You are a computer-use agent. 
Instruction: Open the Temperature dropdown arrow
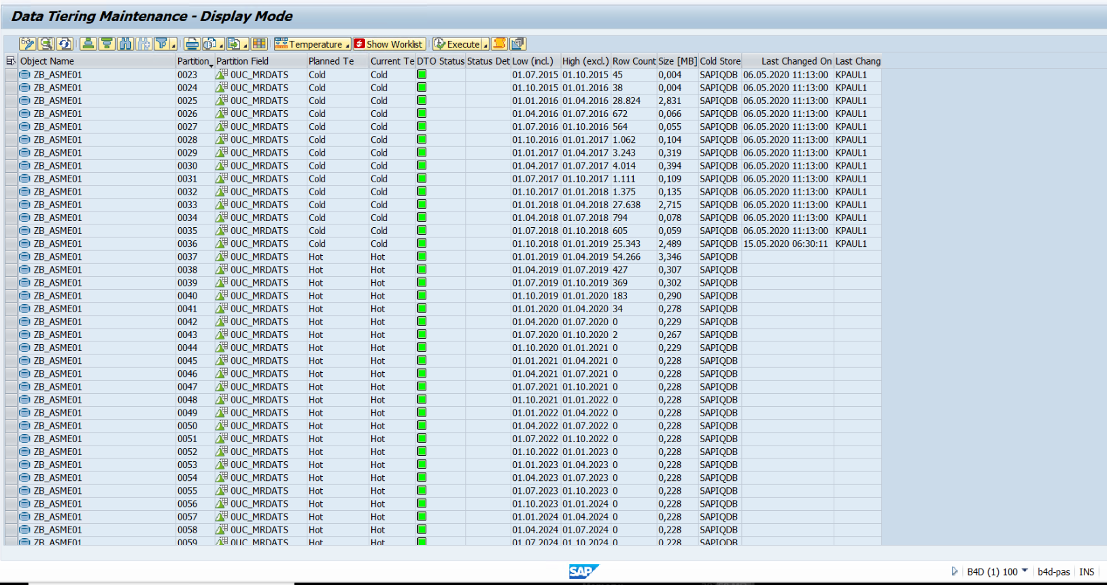point(348,45)
